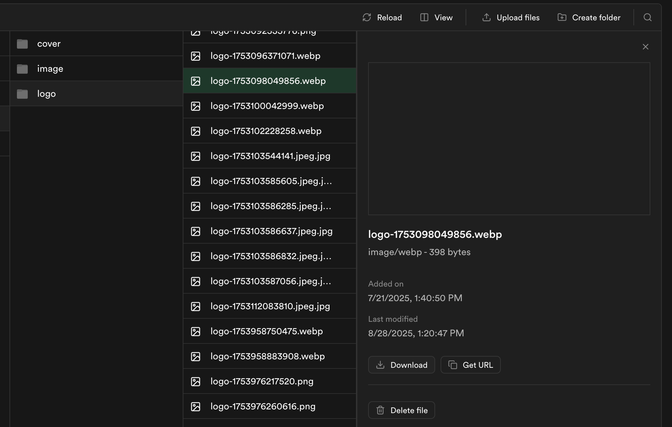Click image icon beside logo-1753976217520.png

pyautogui.click(x=196, y=382)
